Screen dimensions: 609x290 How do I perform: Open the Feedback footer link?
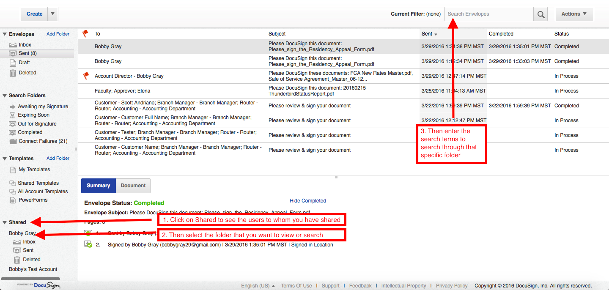coord(360,286)
